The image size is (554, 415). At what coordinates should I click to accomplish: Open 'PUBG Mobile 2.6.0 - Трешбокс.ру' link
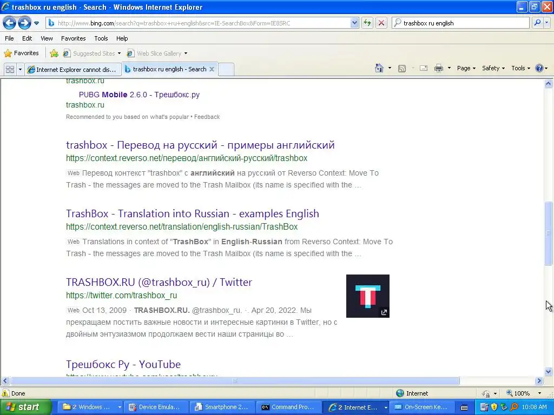click(139, 95)
